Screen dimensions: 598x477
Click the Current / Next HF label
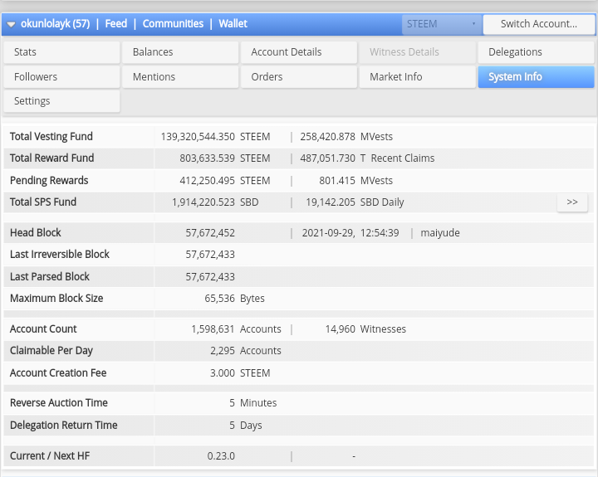pos(50,456)
